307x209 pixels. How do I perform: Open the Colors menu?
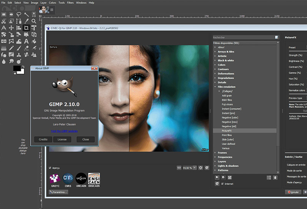click(53, 3)
